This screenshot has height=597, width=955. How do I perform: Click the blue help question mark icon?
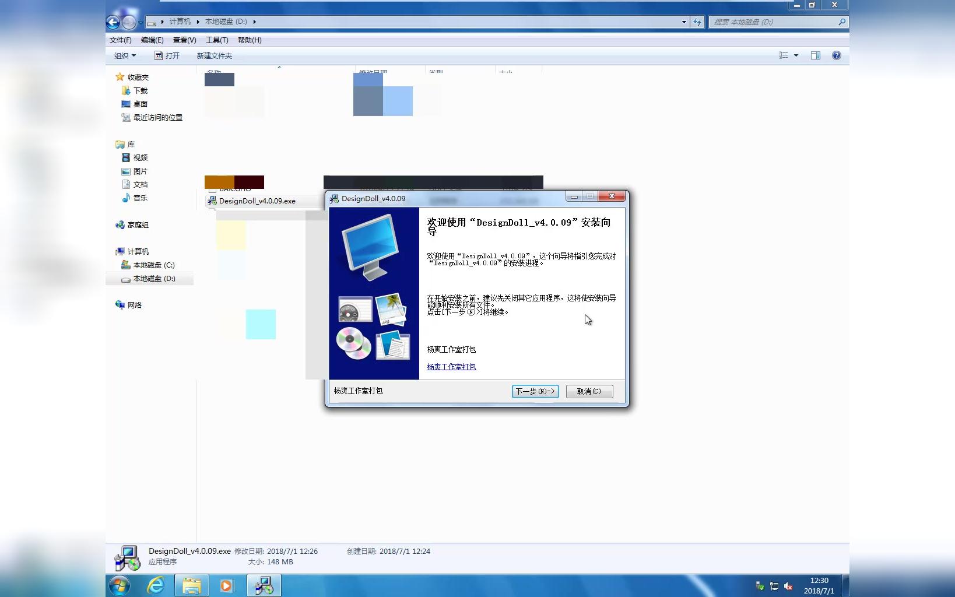837,55
